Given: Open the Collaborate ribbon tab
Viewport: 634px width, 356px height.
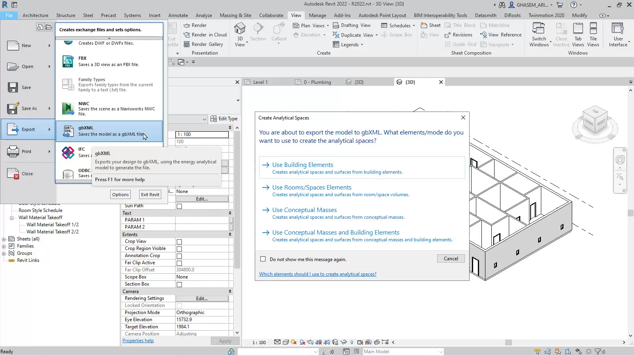Looking at the screenshot, I should [271, 15].
